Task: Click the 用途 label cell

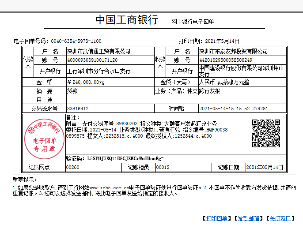Action: click(44, 100)
